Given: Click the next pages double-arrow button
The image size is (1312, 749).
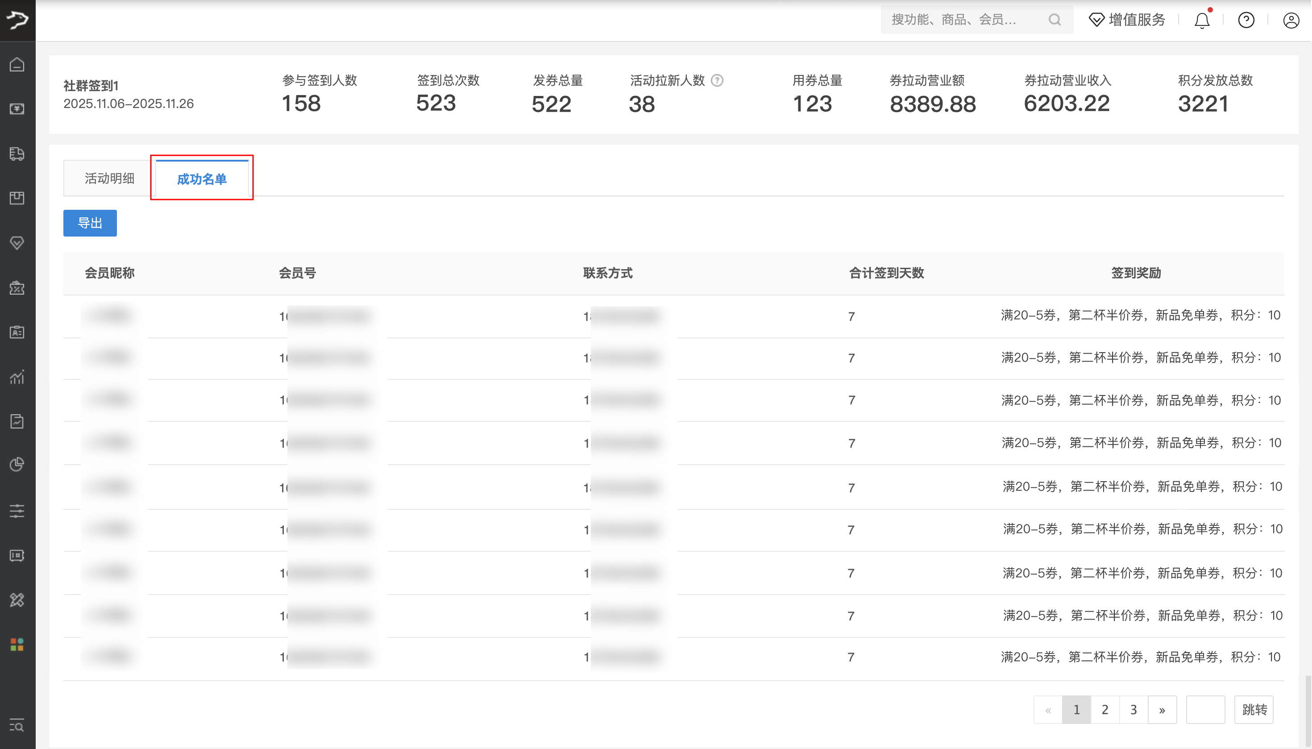Looking at the screenshot, I should [1162, 710].
